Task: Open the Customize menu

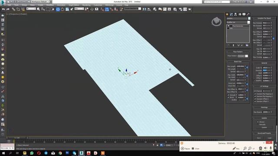Action: pyautogui.click(x=98, y=5)
